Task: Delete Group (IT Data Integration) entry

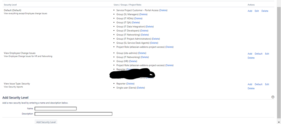Action: (150, 26)
